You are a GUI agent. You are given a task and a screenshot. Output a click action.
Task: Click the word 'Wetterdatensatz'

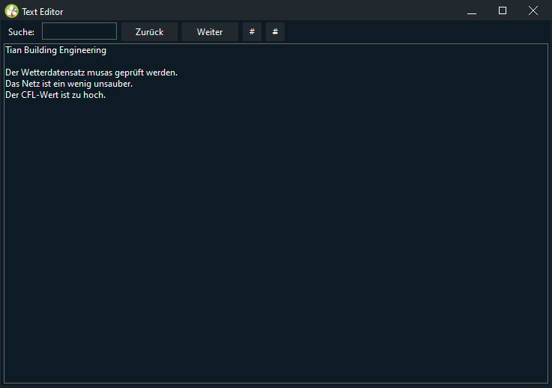[x=52, y=73]
